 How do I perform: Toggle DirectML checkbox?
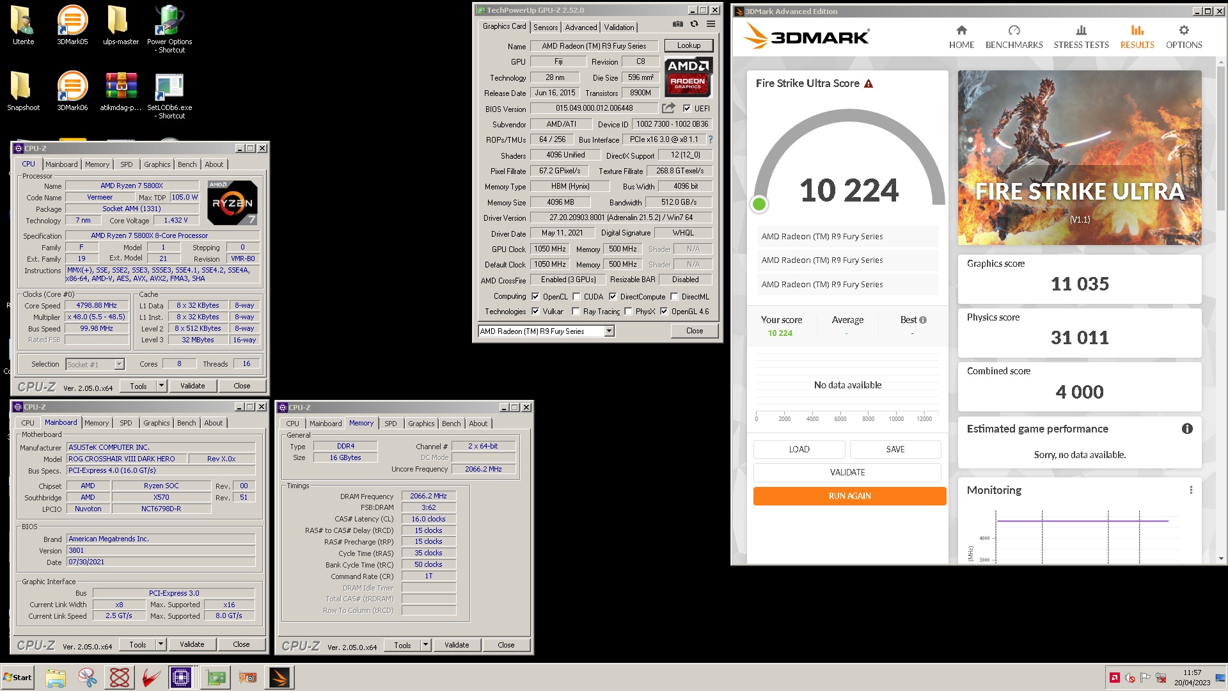coord(674,297)
